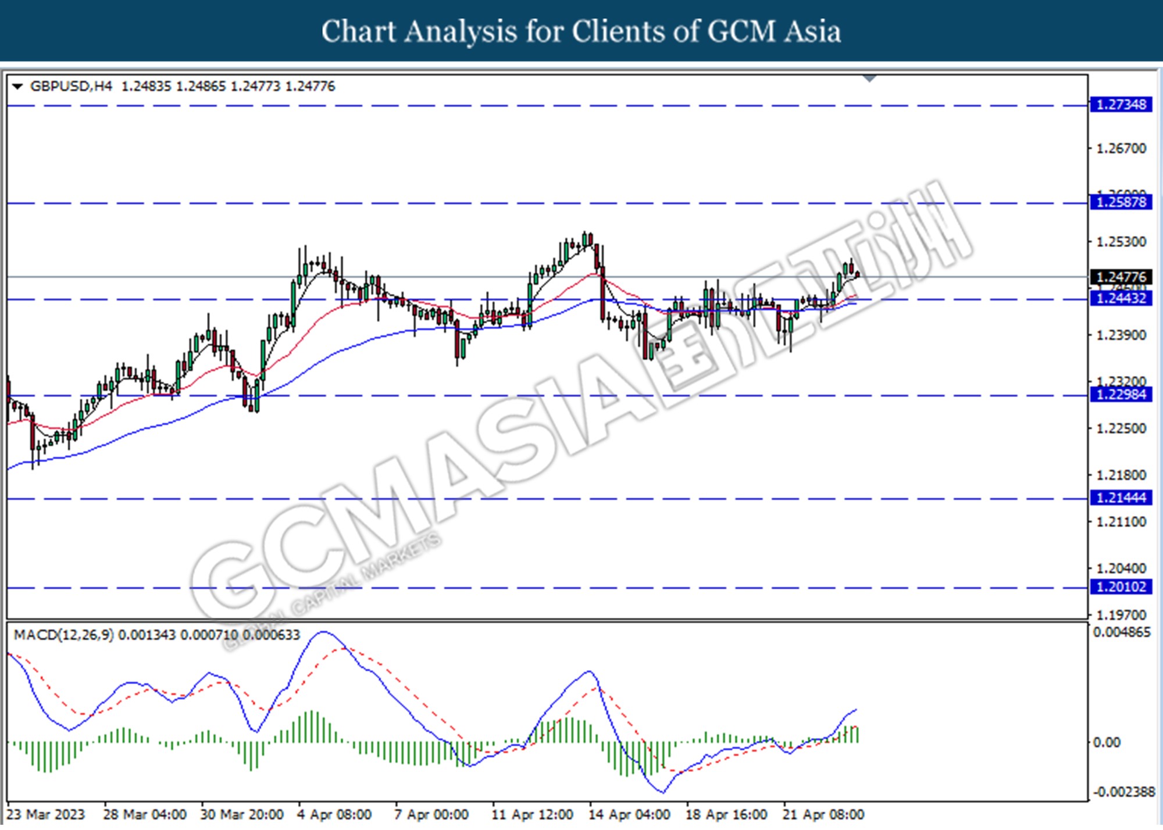Click the 1.22500 price axis value
This screenshot has height=830, width=1163.
[x=1121, y=428]
